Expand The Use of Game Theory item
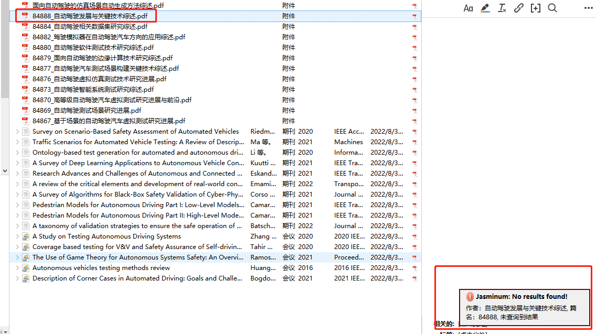The image size is (596, 334). tap(17, 257)
